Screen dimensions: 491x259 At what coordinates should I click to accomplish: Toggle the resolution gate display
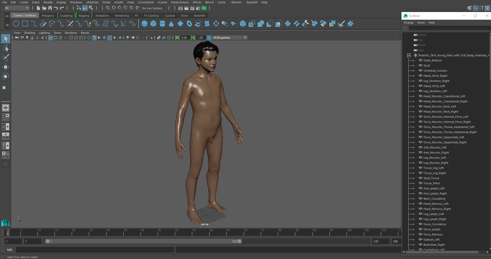click(61, 38)
